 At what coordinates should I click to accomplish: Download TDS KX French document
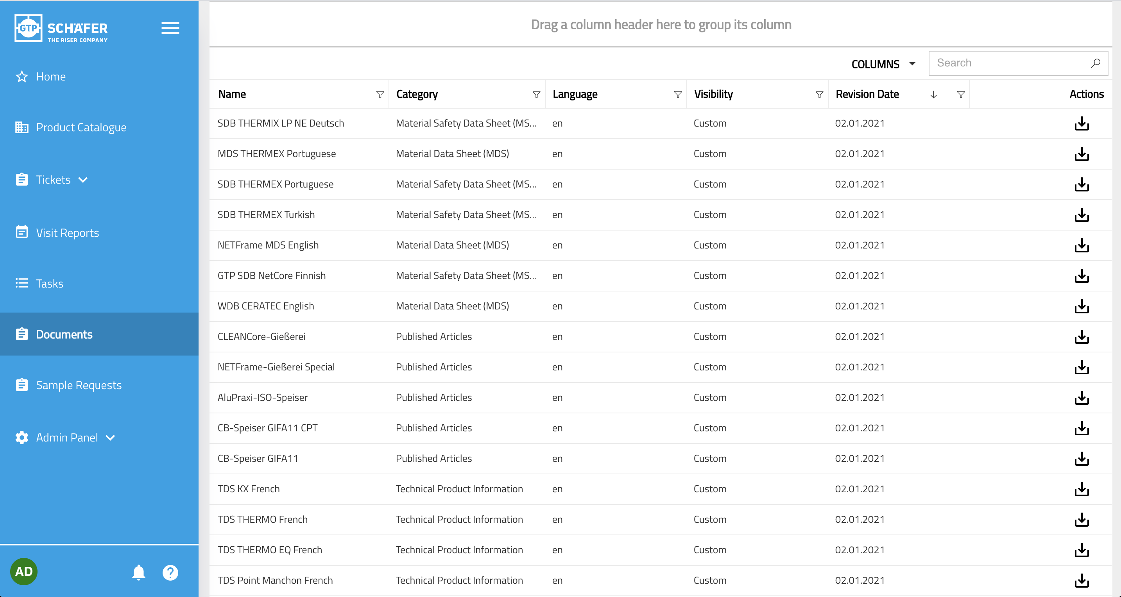click(1082, 489)
